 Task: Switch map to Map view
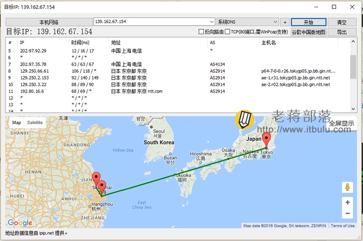pyautogui.click(x=16, y=123)
